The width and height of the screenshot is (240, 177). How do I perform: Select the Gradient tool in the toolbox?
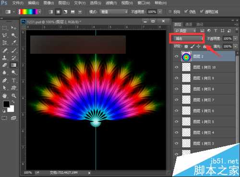point(14,65)
